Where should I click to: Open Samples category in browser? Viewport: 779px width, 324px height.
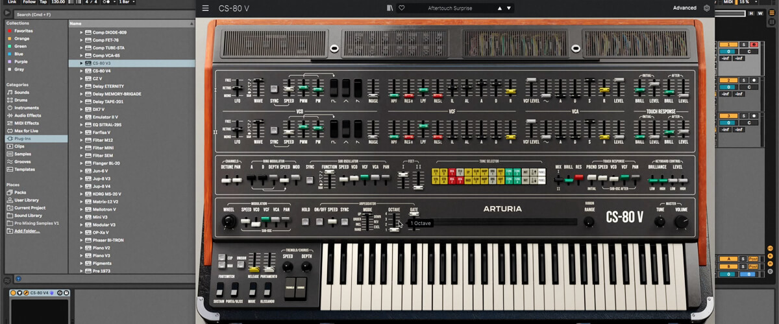click(x=23, y=154)
